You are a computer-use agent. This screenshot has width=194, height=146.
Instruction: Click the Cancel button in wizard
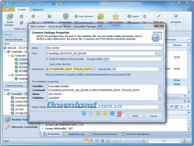pyautogui.click(x=154, y=116)
